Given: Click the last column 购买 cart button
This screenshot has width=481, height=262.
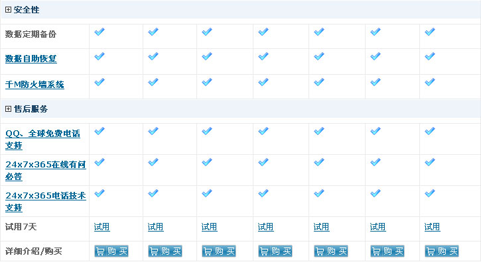Looking at the screenshot, I should tap(442, 251).
